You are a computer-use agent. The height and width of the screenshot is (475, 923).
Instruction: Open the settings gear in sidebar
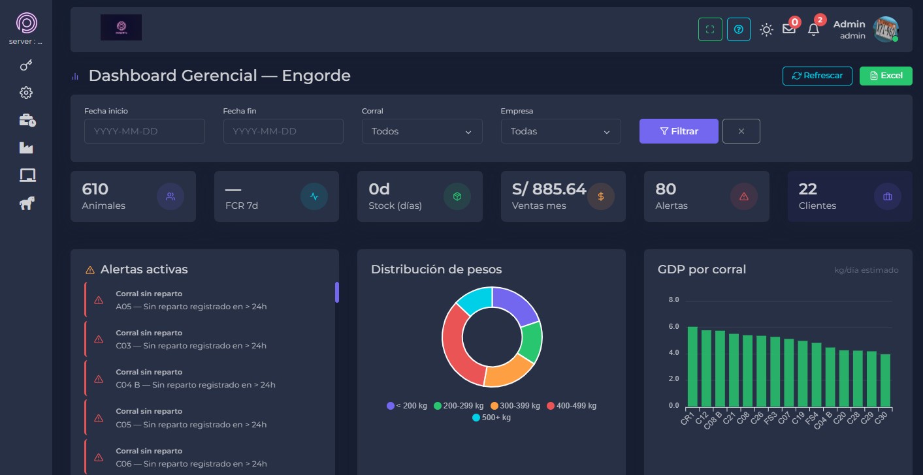coord(26,93)
